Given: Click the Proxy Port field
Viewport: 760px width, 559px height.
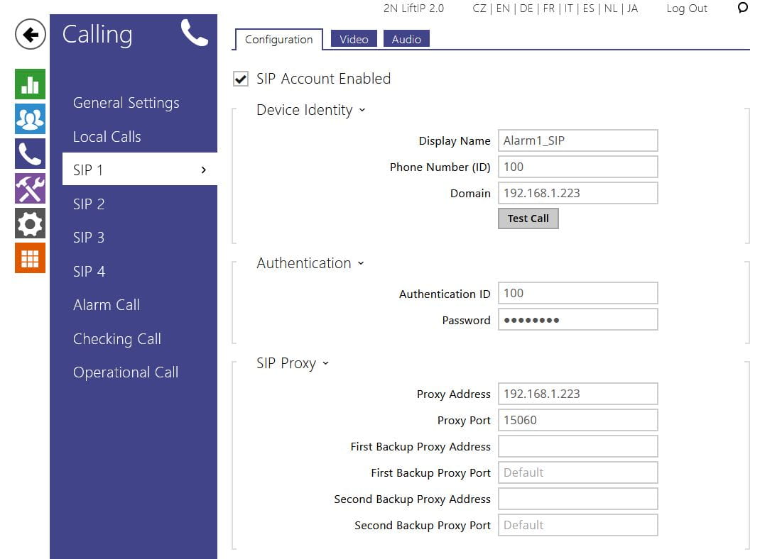Looking at the screenshot, I should (577, 420).
